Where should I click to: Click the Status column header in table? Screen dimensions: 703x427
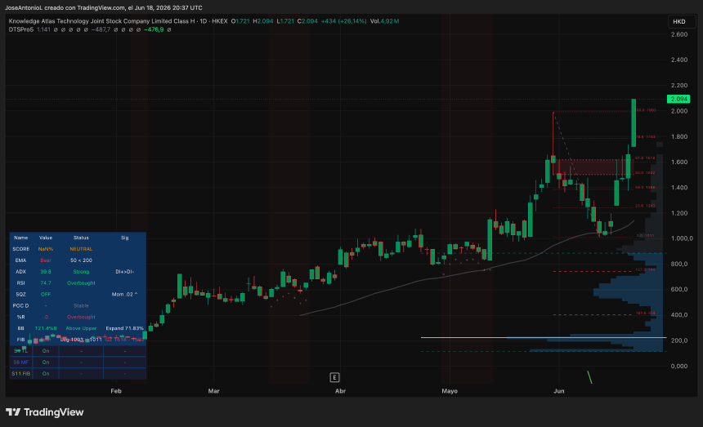pos(81,238)
